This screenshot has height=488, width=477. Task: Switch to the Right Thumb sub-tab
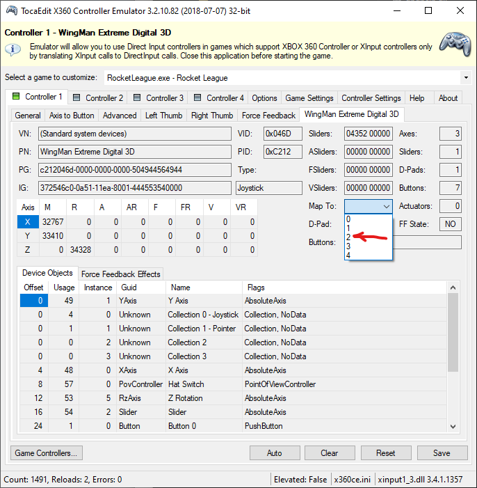point(212,116)
